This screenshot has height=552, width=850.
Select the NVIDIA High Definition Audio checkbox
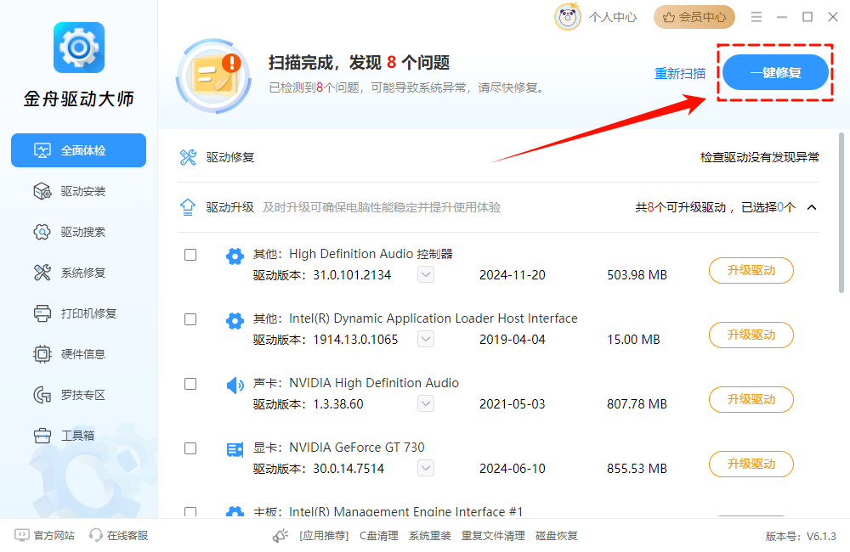(x=190, y=383)
